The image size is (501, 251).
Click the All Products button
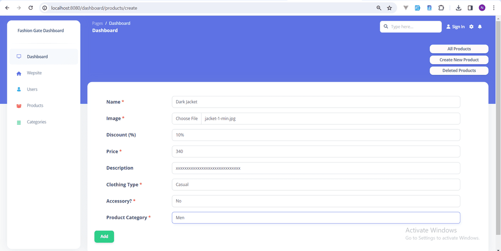pyautogui.click(x=459, y=49)
